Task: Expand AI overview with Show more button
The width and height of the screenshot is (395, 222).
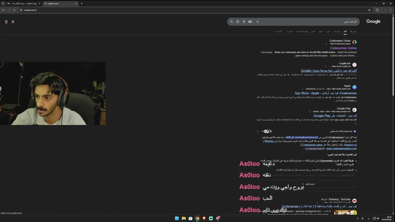Action: click(308, 184)
